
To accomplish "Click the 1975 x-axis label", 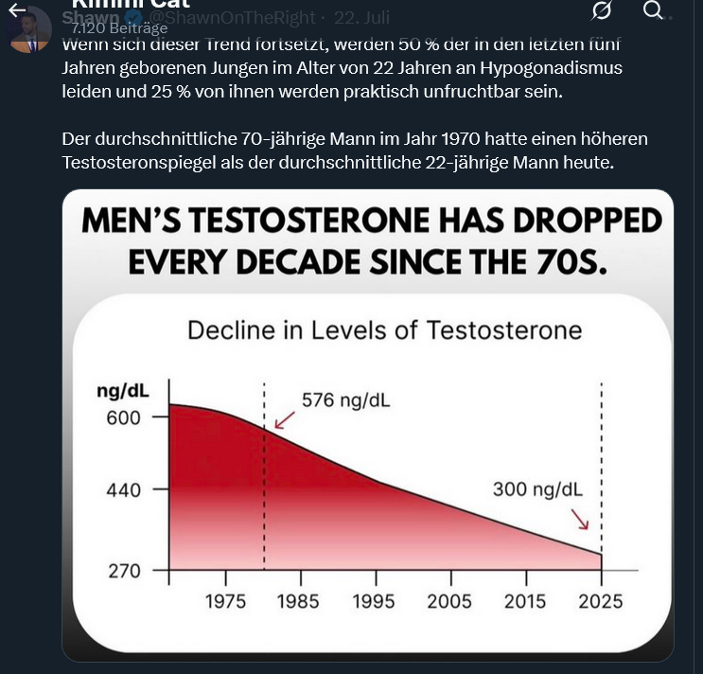I will pos(225,601).
